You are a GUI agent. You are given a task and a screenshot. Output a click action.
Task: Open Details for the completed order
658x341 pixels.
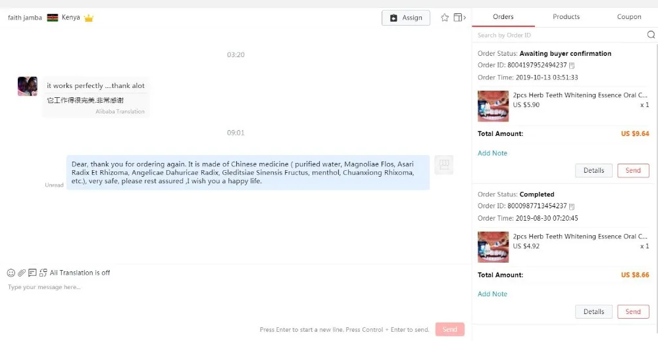coord(594,311)
